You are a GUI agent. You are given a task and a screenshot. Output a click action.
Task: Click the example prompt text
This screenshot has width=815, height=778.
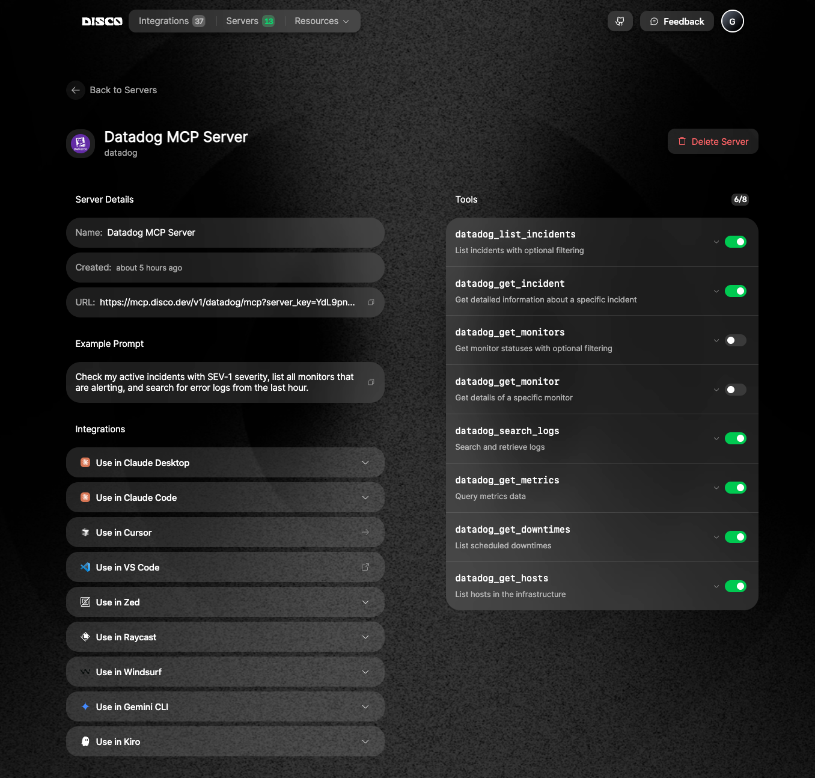(215, 382)
